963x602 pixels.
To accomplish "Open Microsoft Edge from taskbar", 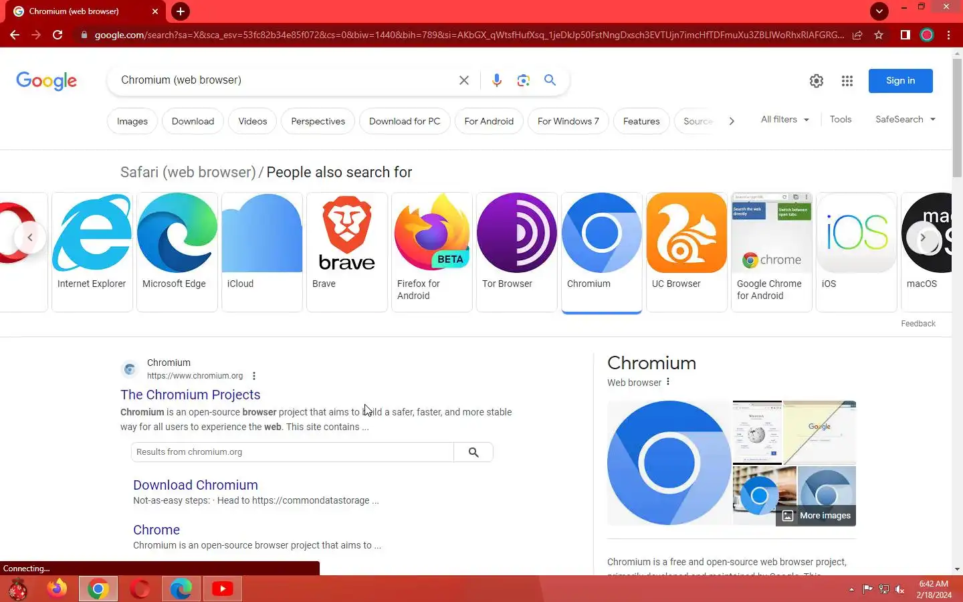I will pyautogui.click(x=181, y=589).
